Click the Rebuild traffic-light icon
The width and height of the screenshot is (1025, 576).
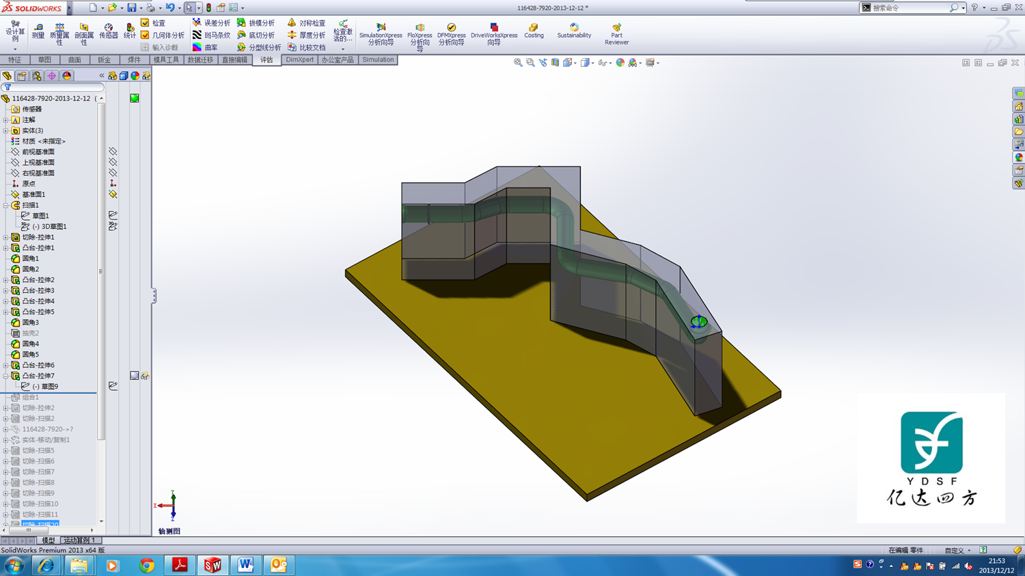[x=209, y=8]
